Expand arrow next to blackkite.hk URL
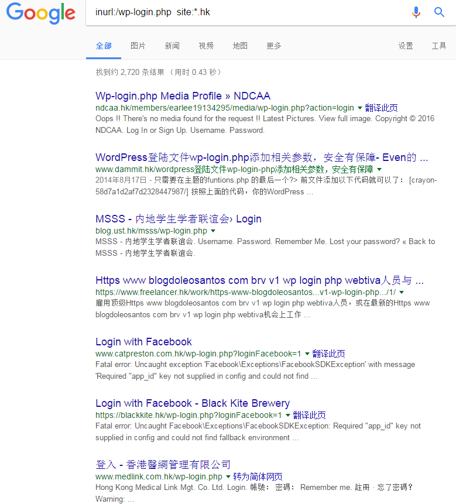Viewport: 456px width, 504px height. (x=288, y=415)
